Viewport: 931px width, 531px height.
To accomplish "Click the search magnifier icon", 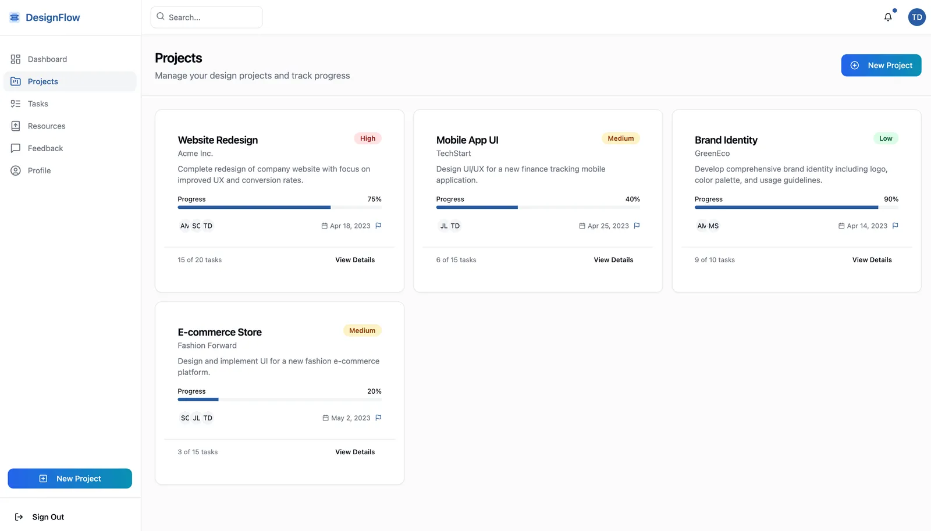I will tap(161, 17).
